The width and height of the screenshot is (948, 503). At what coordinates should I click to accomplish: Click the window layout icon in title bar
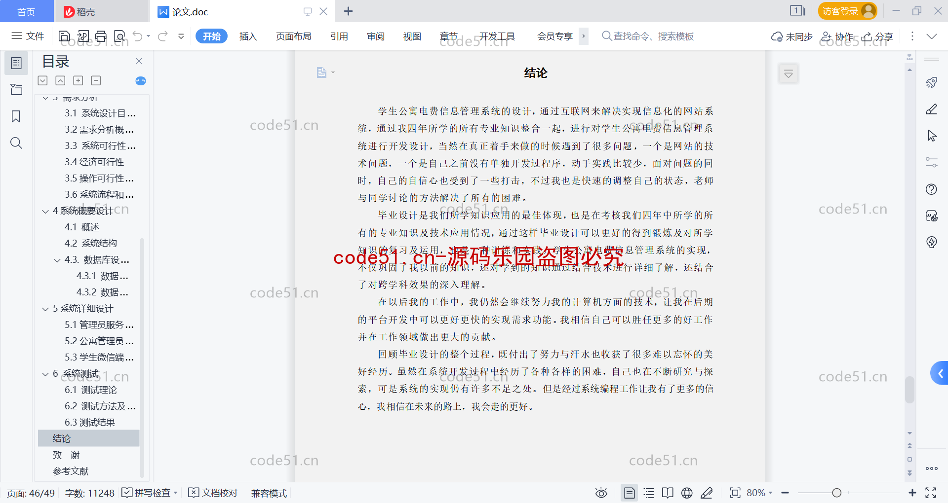(x=797, y=11)
